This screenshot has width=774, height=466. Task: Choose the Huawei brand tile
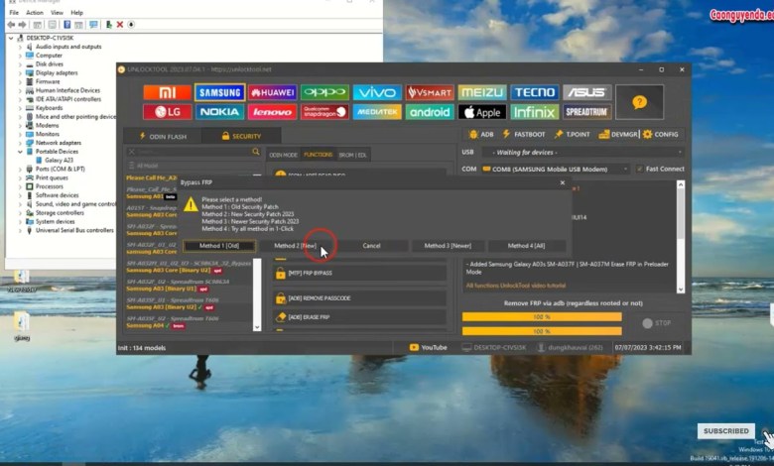coord(272,93)
